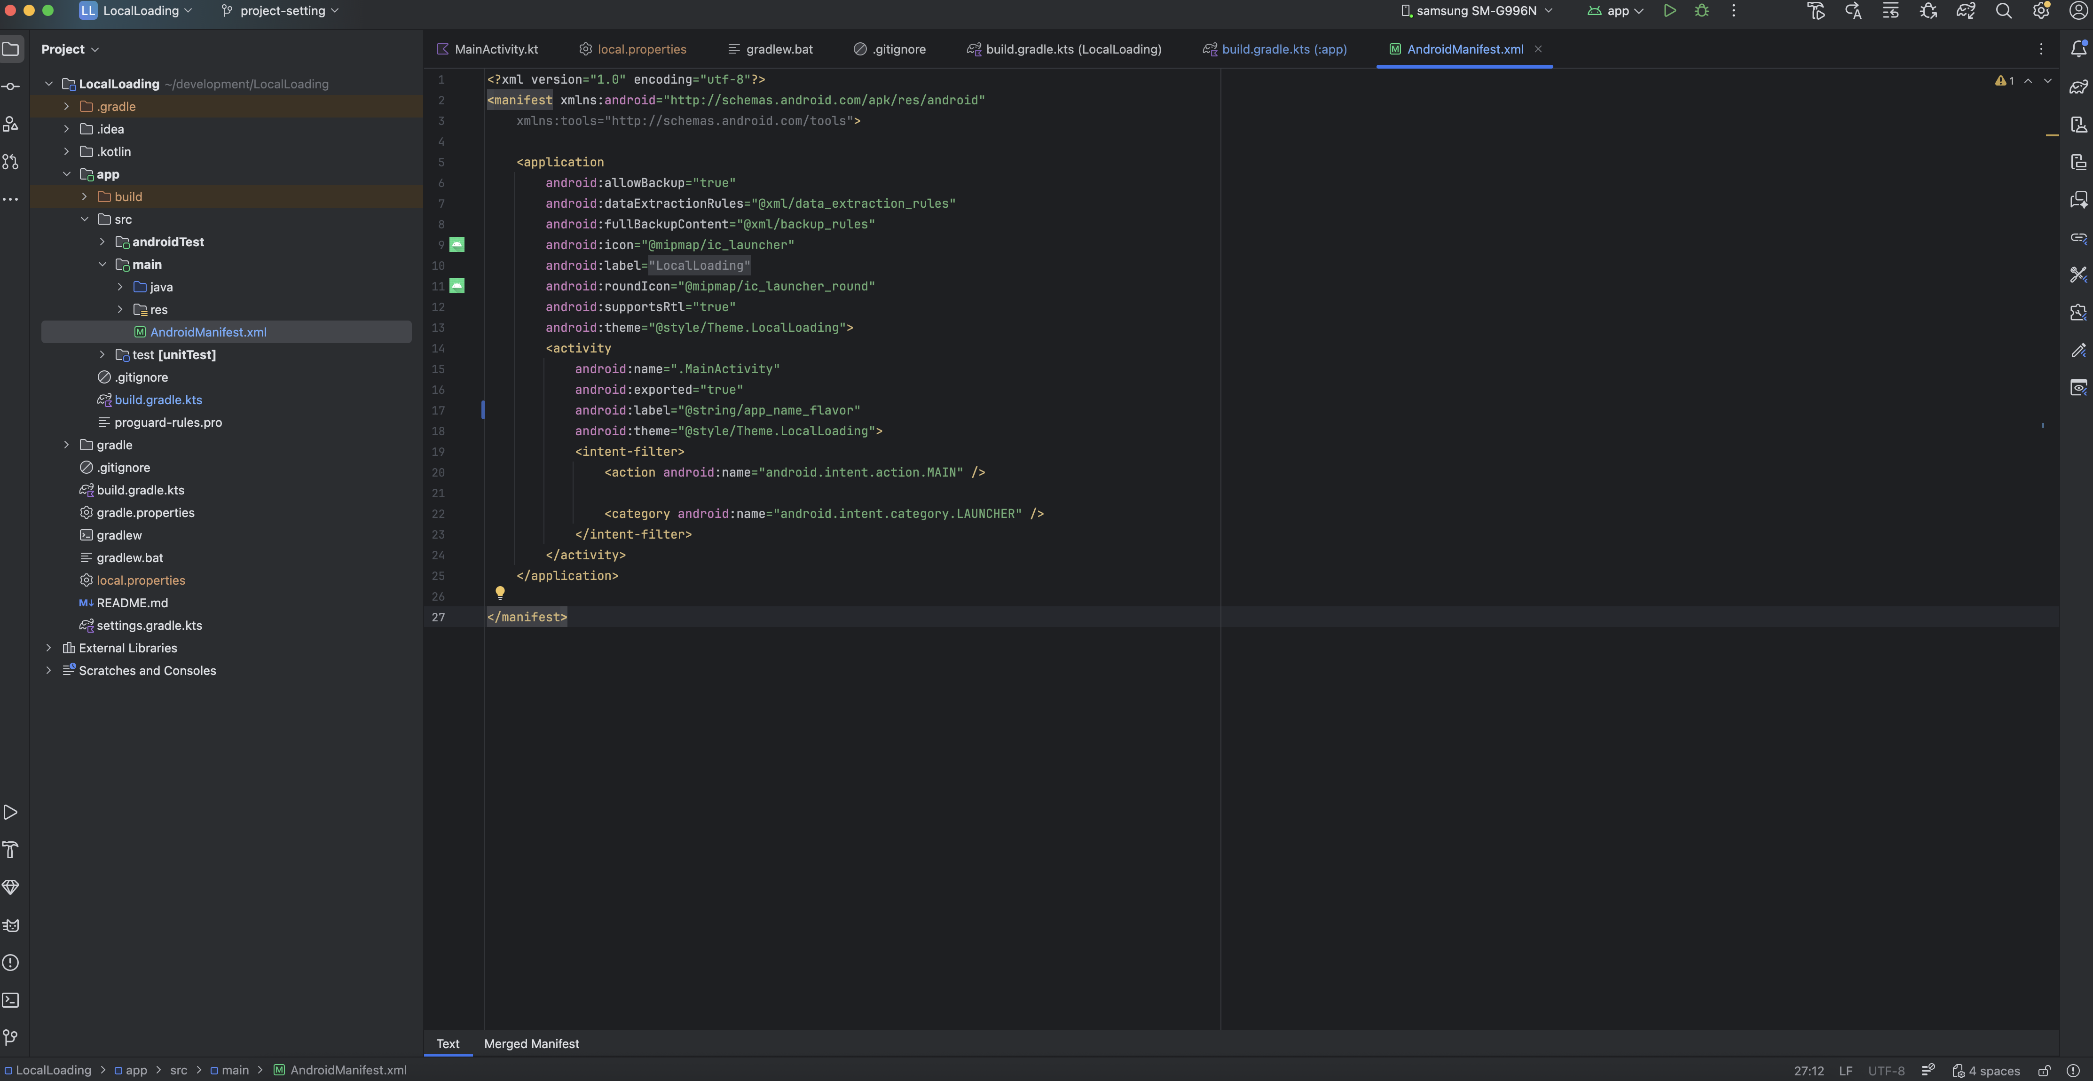Viewport: 2093px width, 1081px height.
Task: Click the src breadcrumb in navigation bar
Action: click(x=179, y=1071)
